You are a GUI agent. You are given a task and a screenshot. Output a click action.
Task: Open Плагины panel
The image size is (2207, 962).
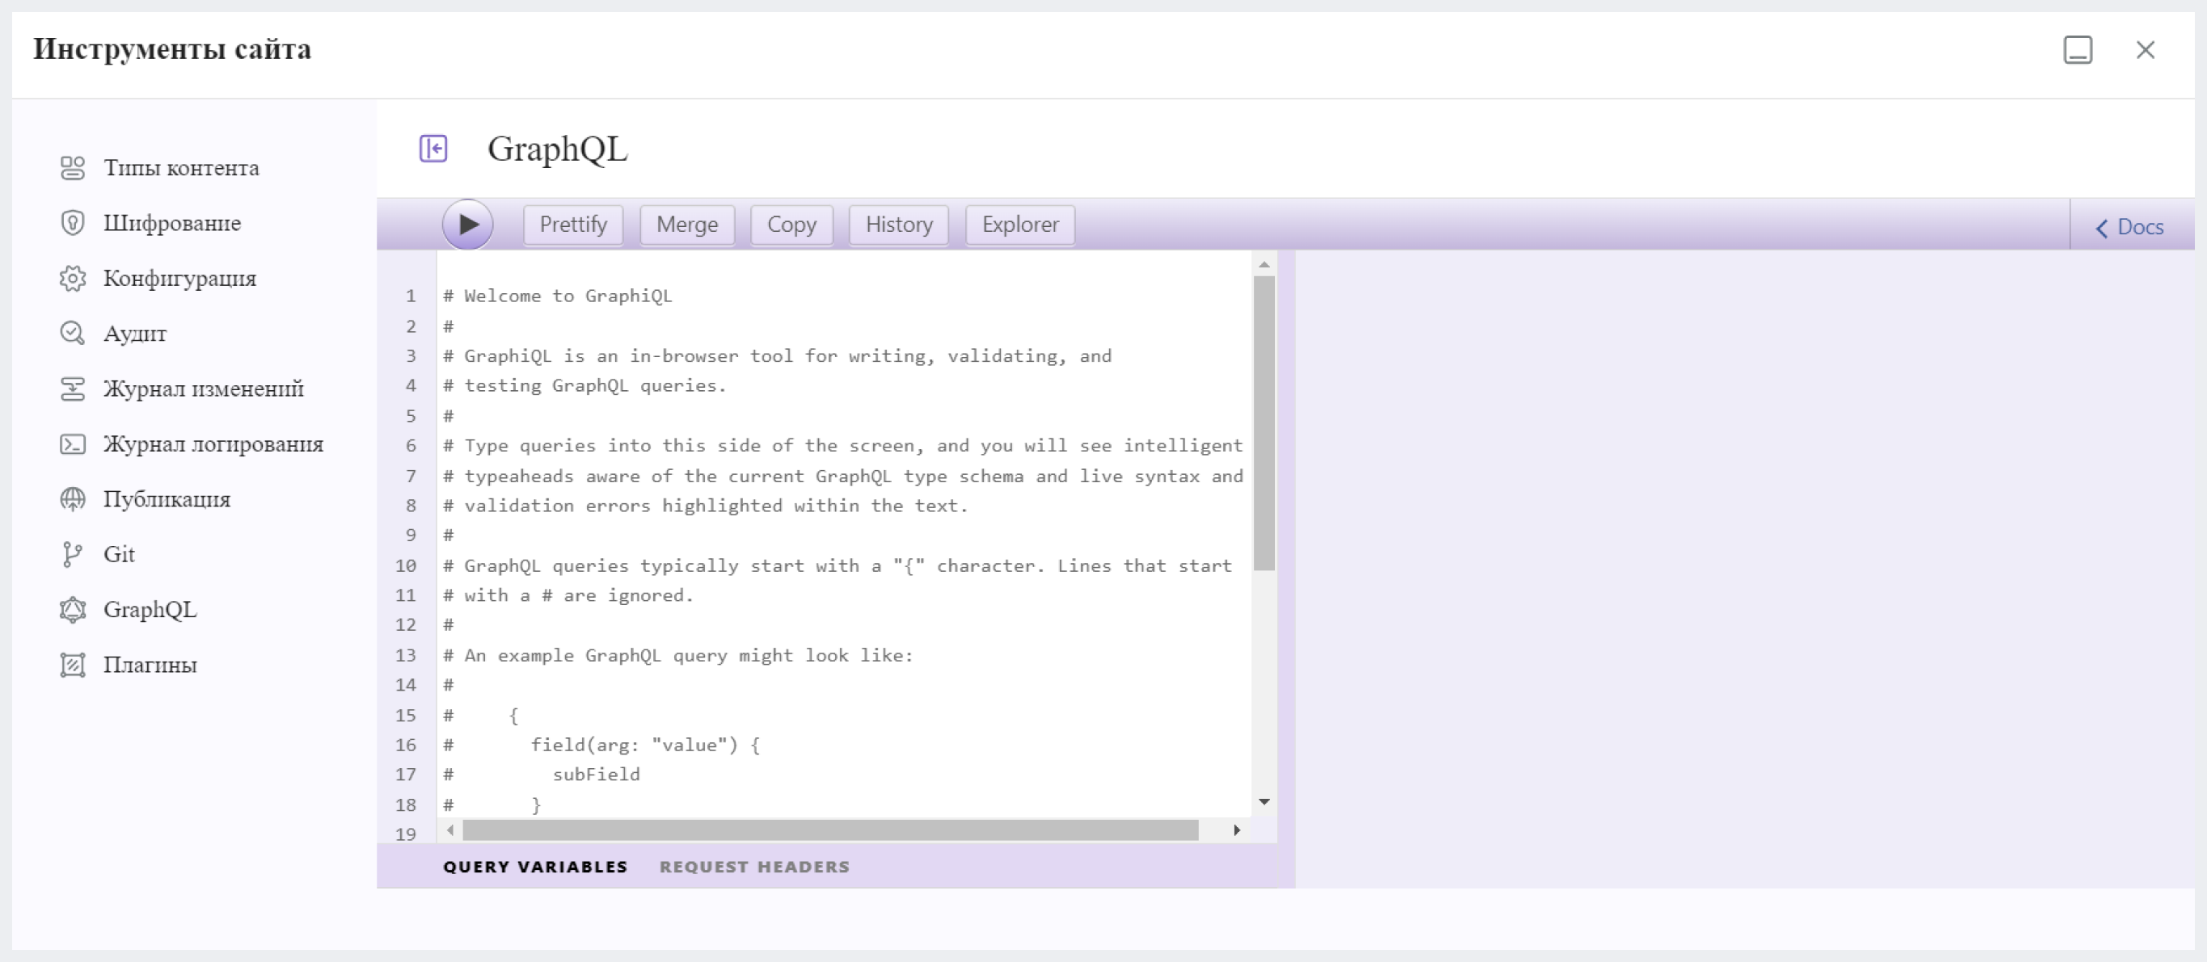[x=150, y=664]
